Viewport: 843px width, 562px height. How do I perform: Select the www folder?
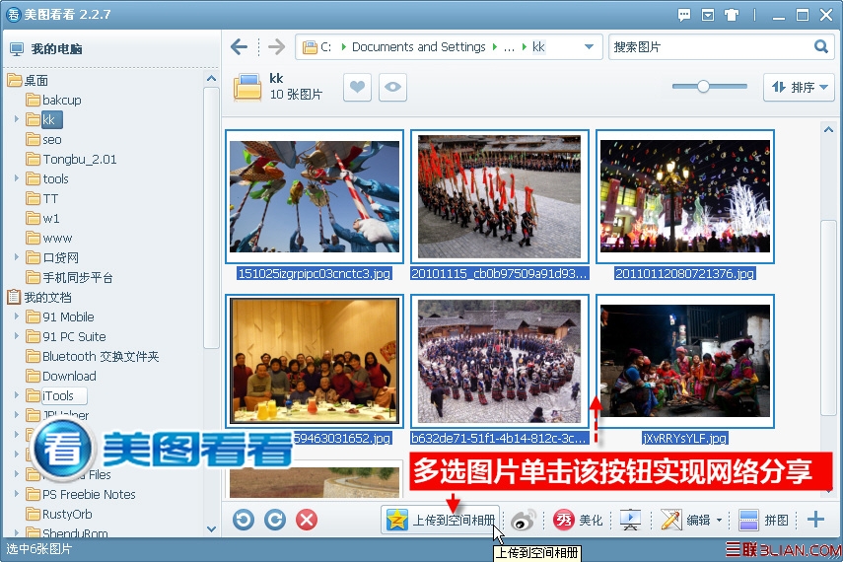click(x=49, y=239)
